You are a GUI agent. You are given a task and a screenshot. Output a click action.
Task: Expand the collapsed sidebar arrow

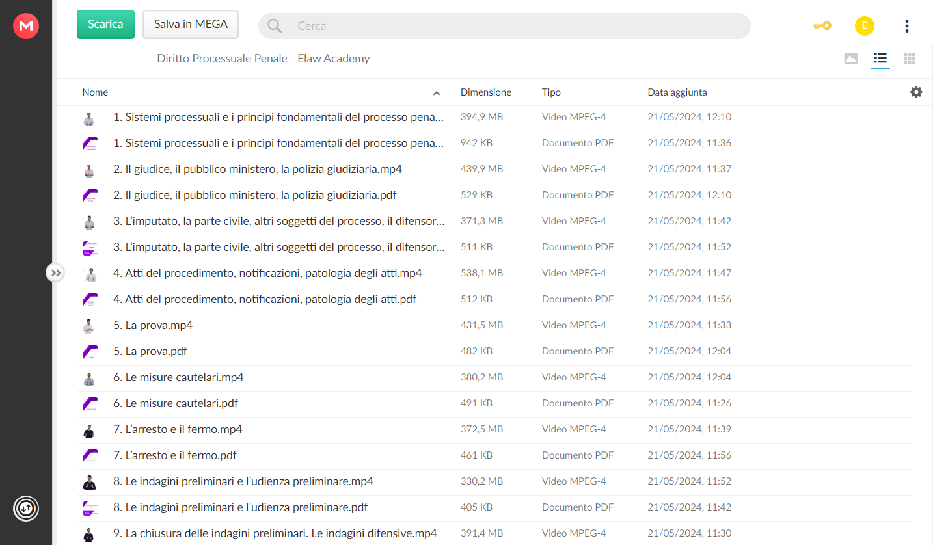click(x=55, y=272)
